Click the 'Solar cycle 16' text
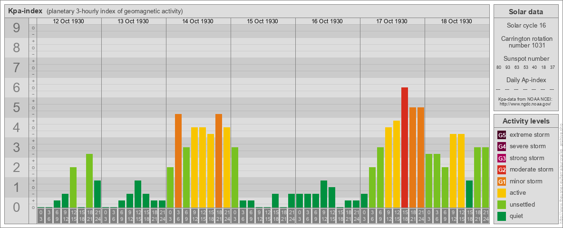 [x=525, y=26]
